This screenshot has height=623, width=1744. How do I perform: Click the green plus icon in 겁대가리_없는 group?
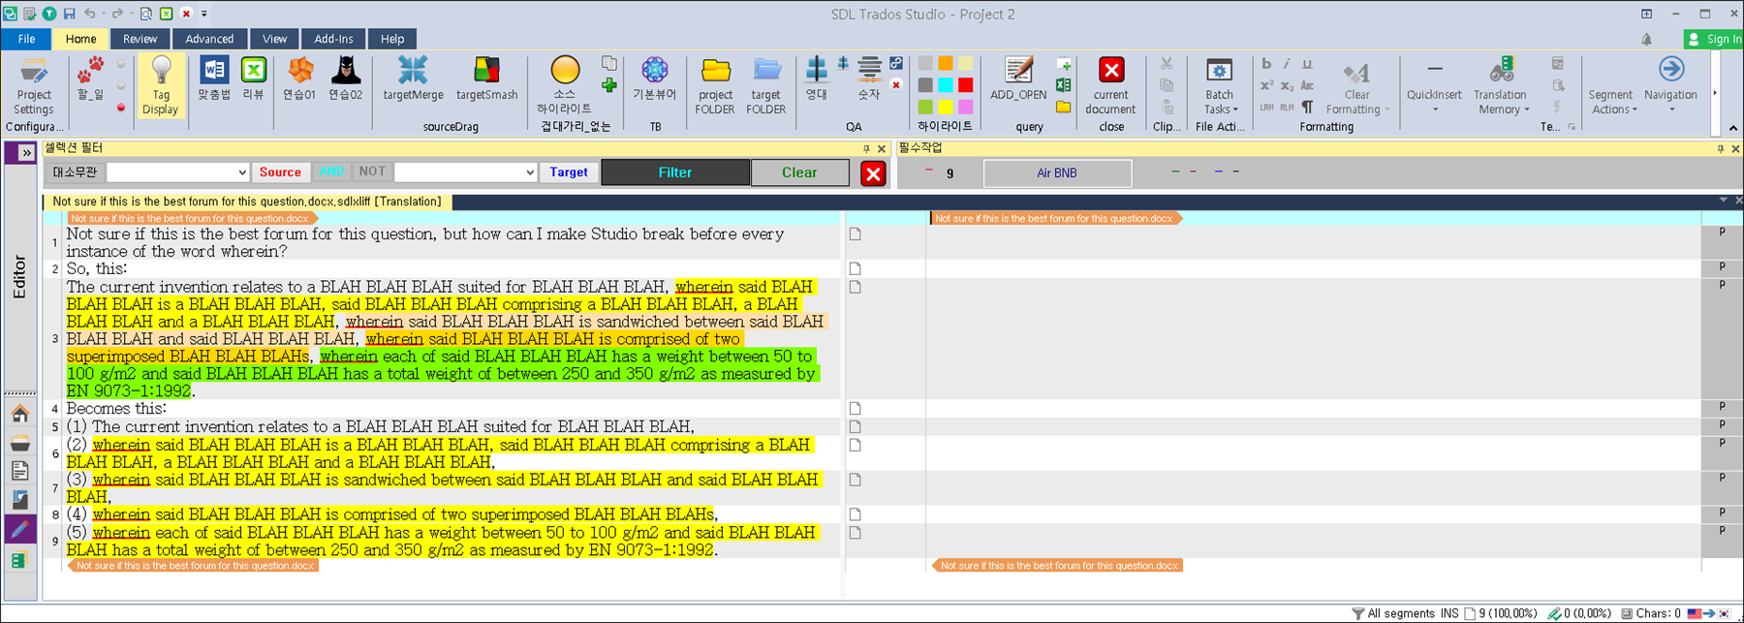coord(609,86)
